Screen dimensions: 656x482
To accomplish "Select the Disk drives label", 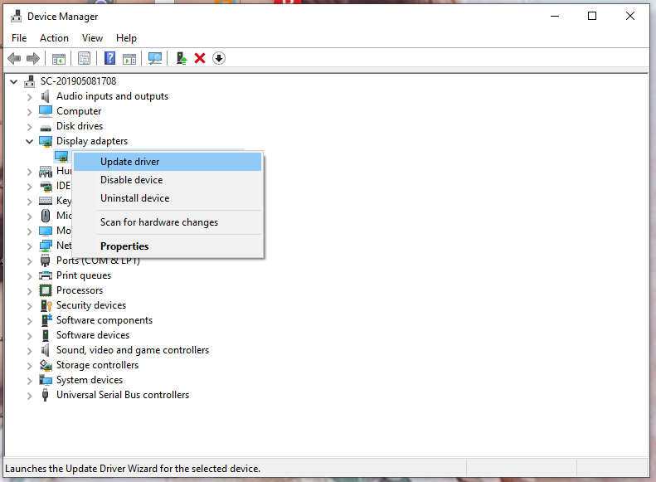I will pyautogui.click(x=80, y=126).
